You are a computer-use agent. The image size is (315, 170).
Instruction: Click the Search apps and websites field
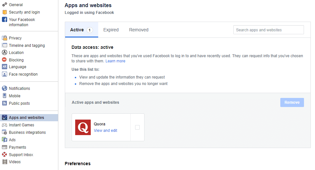click(269, 30)
